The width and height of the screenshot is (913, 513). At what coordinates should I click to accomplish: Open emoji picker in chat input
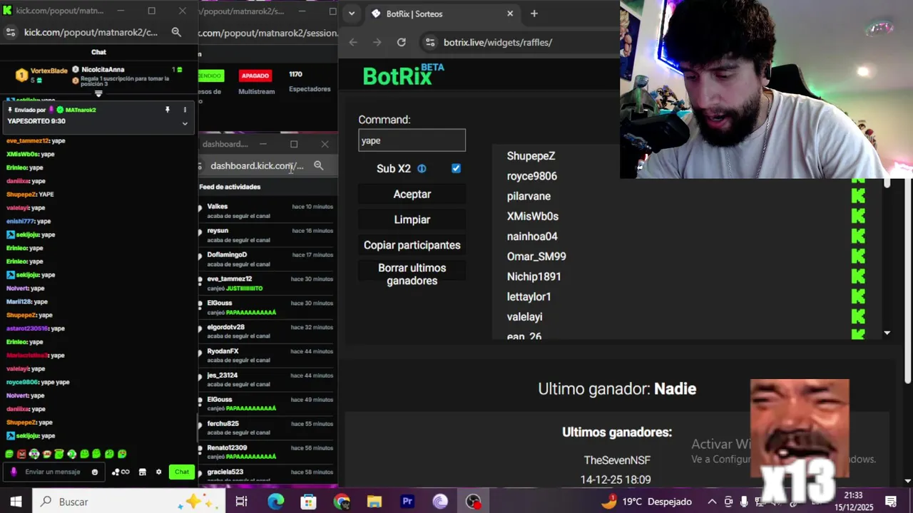point(95,472)
